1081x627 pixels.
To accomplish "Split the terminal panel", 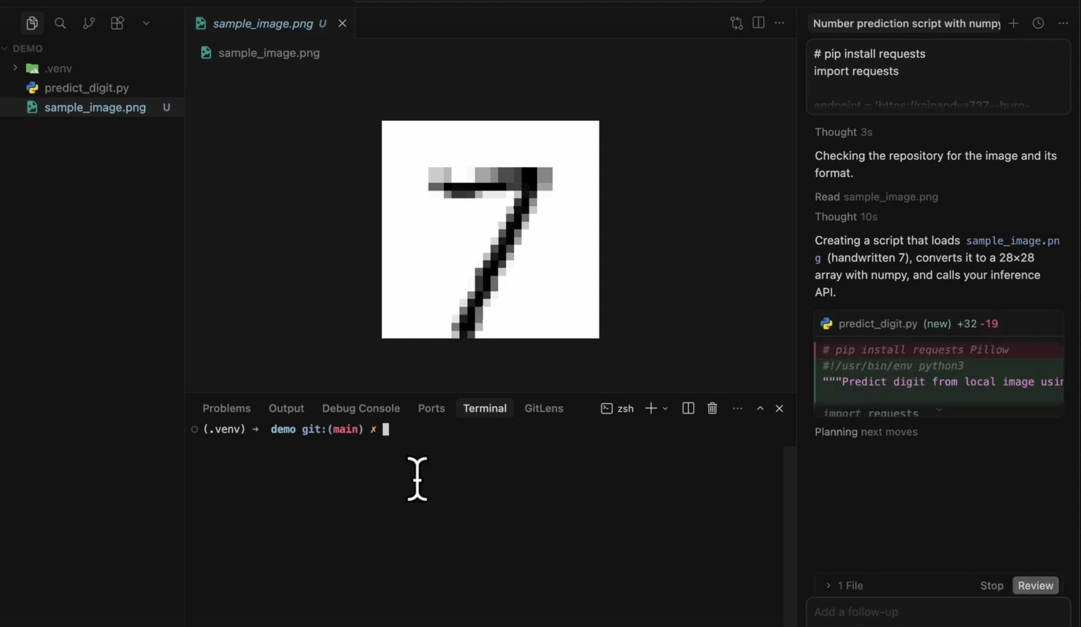I will point(688,408).
